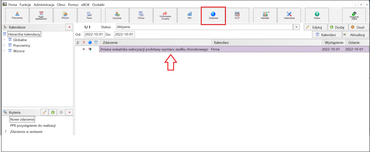Image resolution: width=370 pixels, height=152 pixels.
Task: Open the Listy płac module
Action: [117, 15]
